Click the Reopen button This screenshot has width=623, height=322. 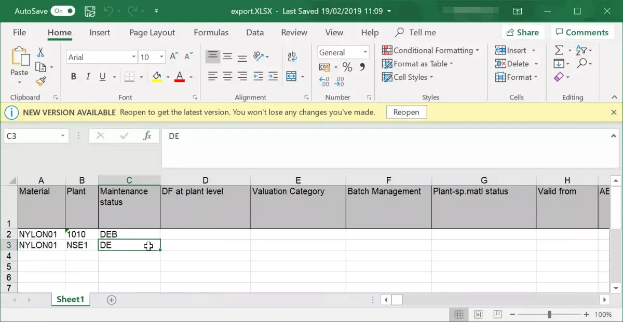click(x=406, y=112)
